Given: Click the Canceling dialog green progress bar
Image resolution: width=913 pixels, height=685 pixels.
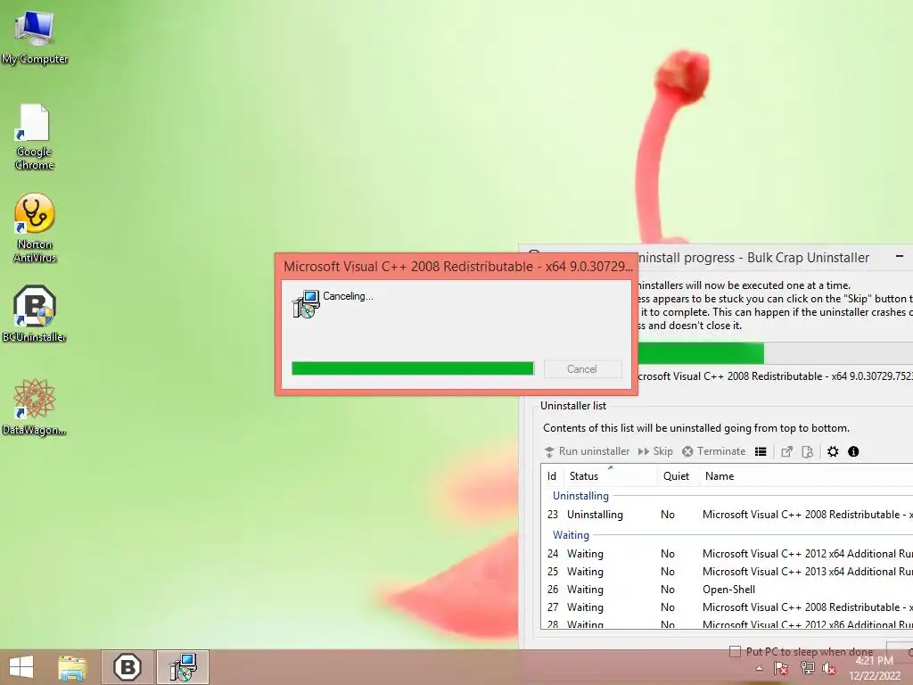Looking at the screenshot, I should 412,368.
